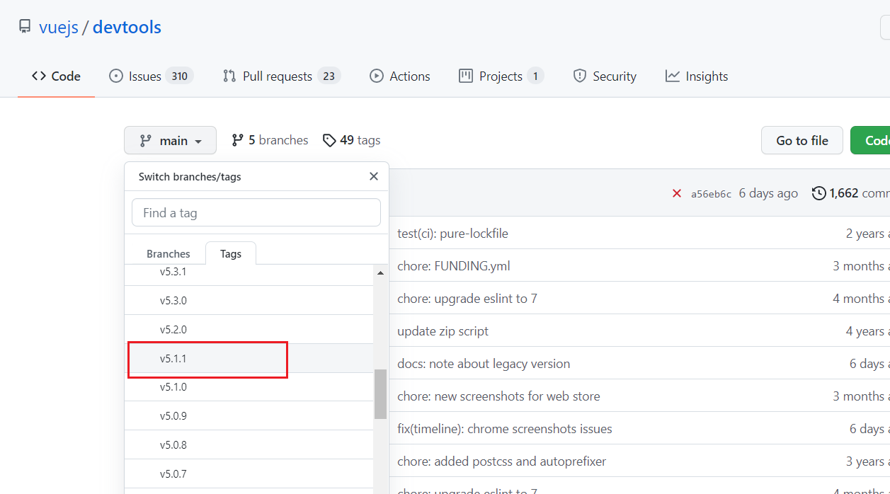Open the devtools repository link

(127, 28)
